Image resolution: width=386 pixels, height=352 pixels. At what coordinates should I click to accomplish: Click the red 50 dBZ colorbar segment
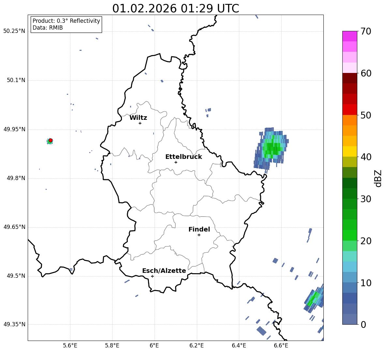coord(349,110)
